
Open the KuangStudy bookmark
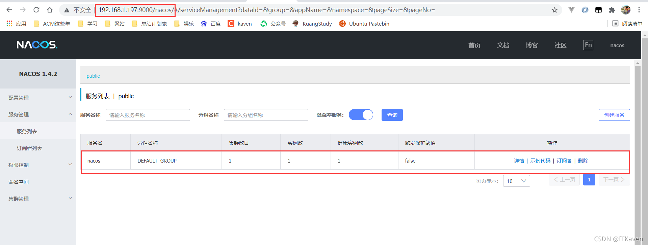pyautogui.click(x=312, y=24)
